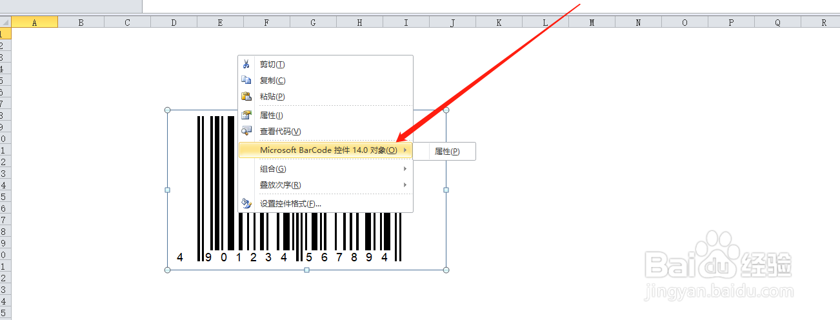Click the Format Control icon beside 设置控件格式

tap(246, 203)
